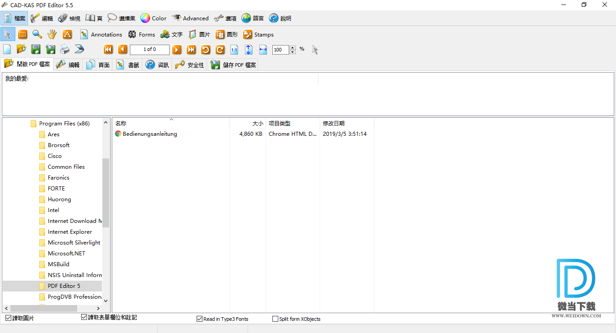Viewport: 616px width, 333px height.
Task: Select the Bedienungsanleitung file
Action: click(x=146, y=134)
